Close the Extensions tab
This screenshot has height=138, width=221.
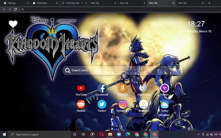pos(57,3)
